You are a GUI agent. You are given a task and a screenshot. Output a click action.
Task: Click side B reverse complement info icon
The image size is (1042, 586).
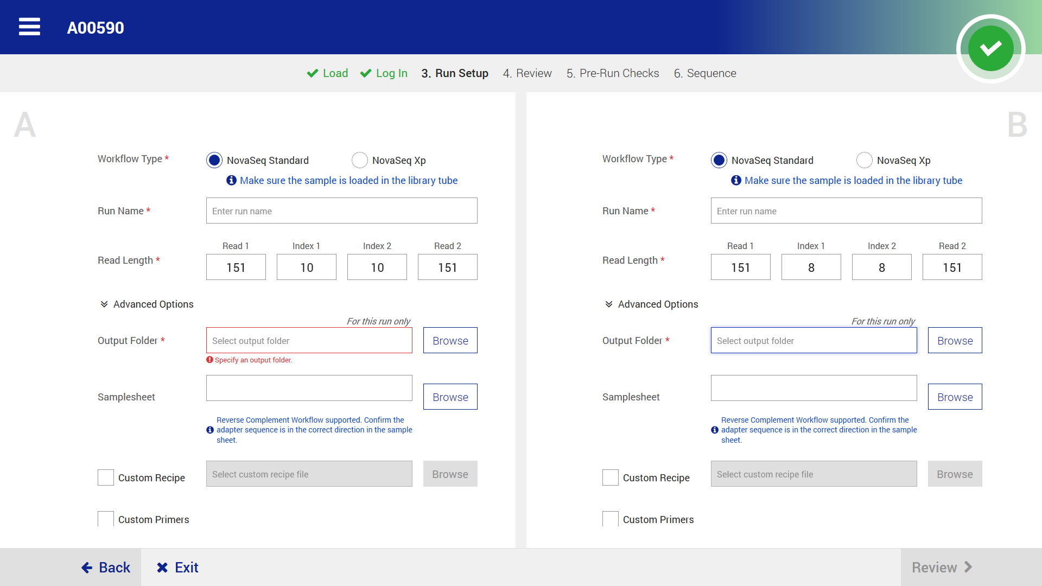715,430
